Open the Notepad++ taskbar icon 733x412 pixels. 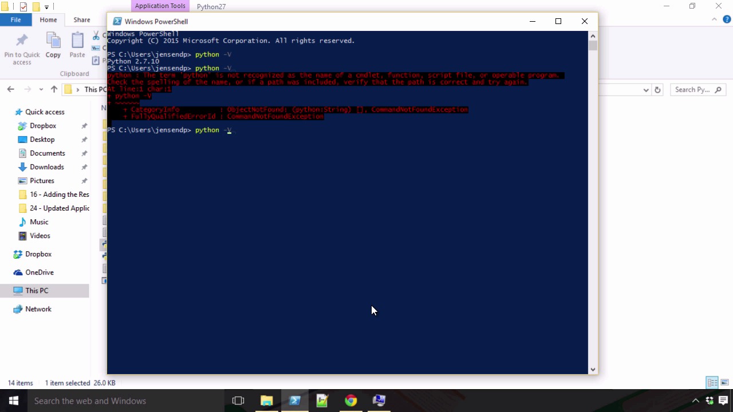click(322, 401)
